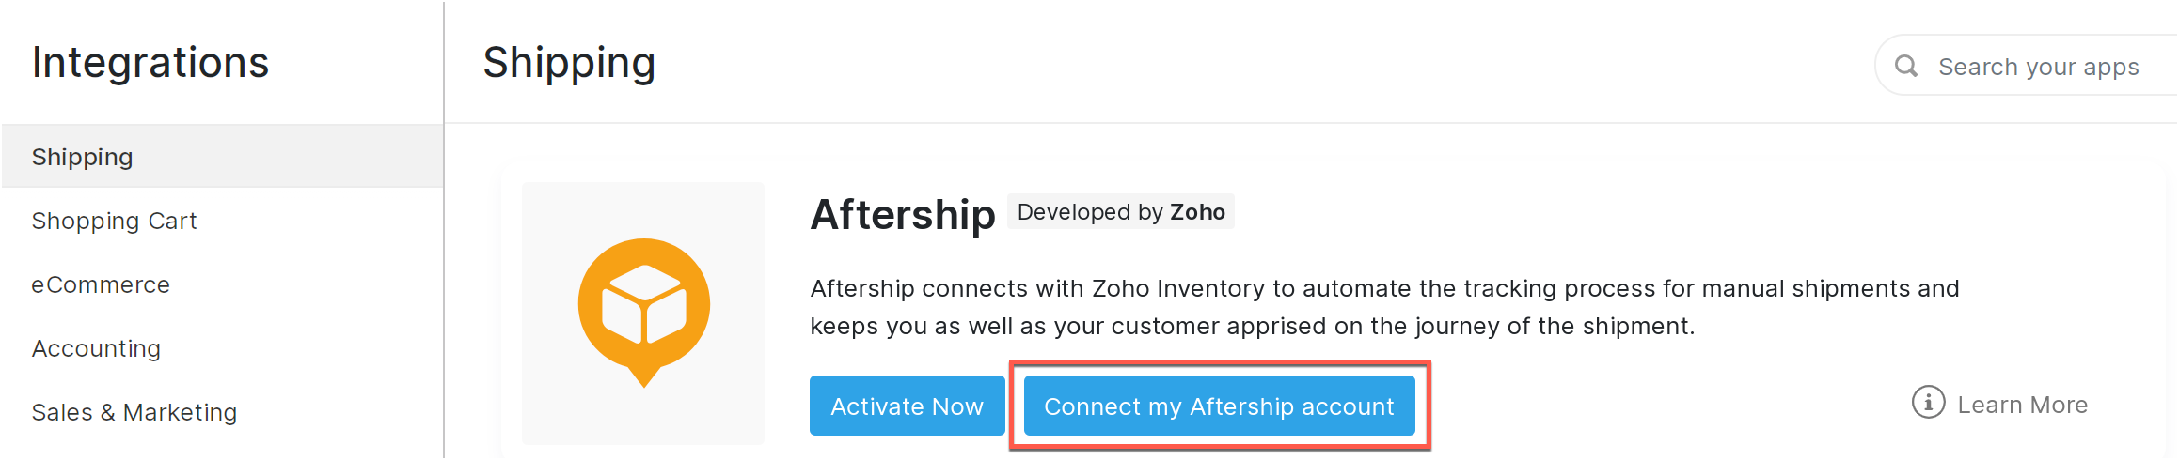Click Connect my Aftership account

click(x=1219, y=406)
